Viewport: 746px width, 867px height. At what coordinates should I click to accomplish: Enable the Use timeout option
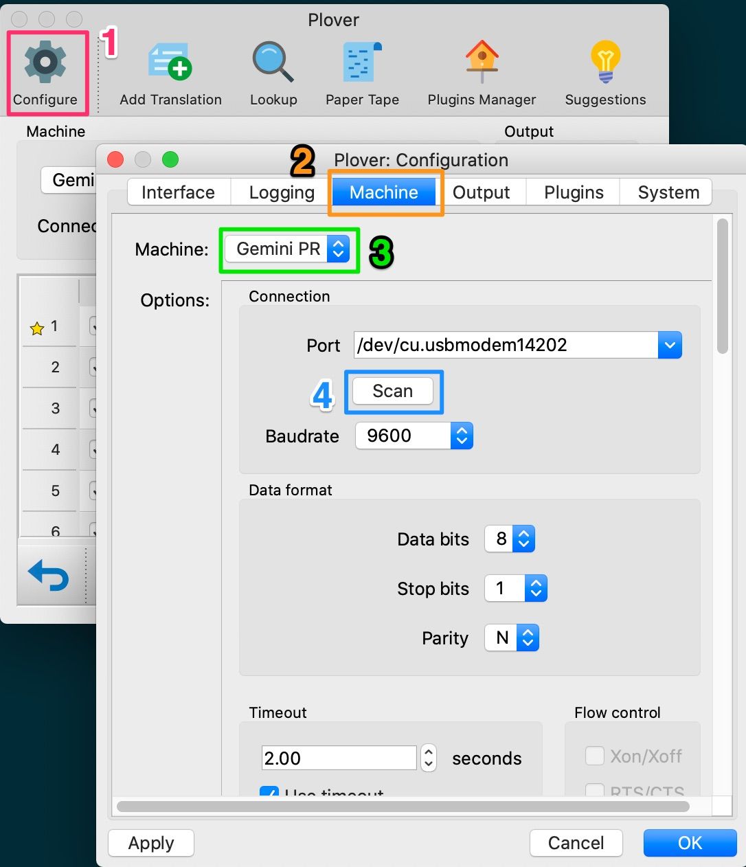pos(269,793)
